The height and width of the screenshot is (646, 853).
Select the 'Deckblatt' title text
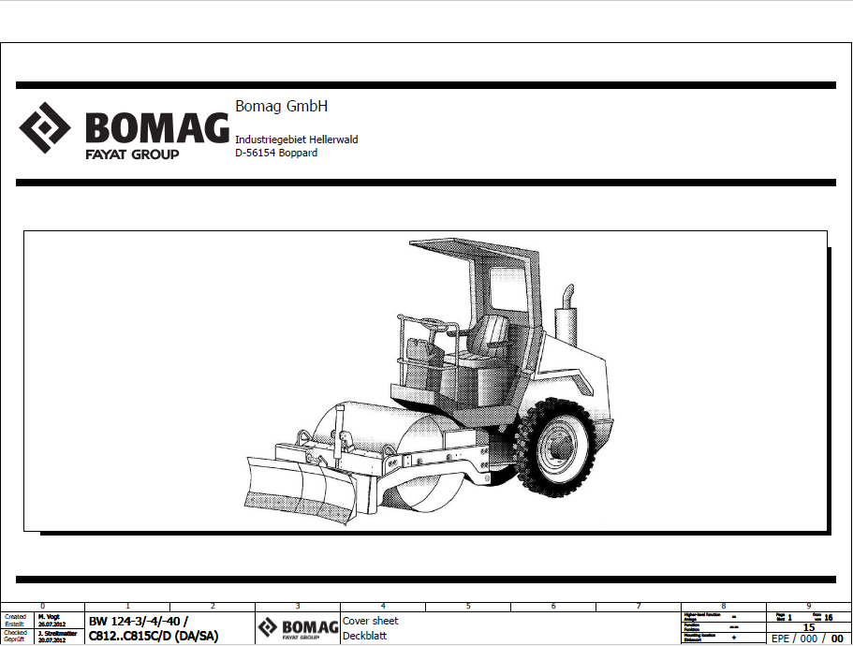(364, 636)
